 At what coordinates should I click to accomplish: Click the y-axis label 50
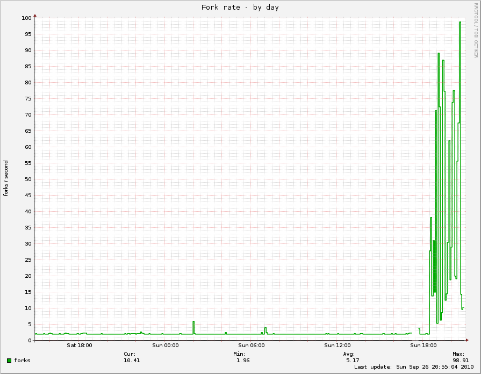coord(28,179)
